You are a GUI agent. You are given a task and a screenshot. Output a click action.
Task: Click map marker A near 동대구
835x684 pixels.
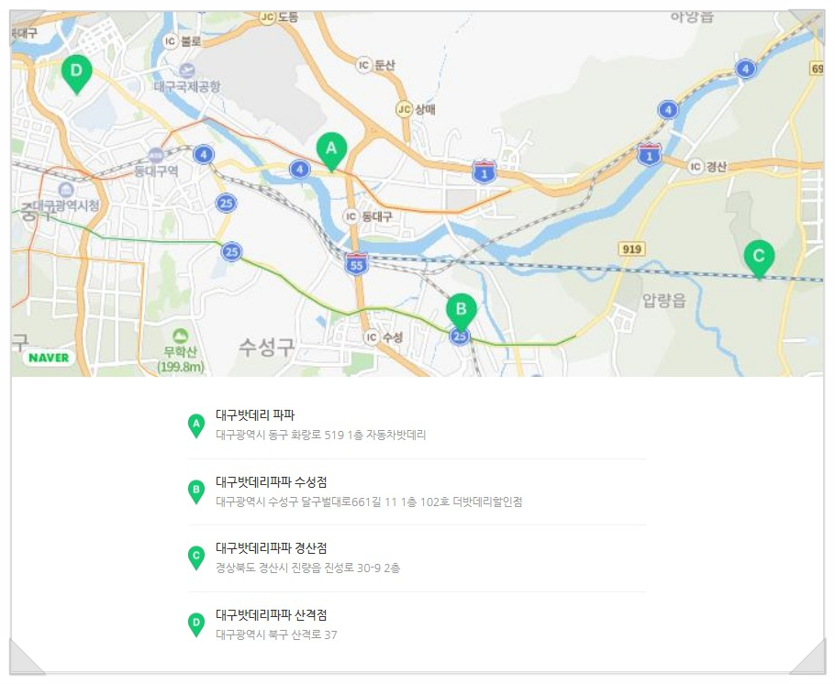pos(331,151)
